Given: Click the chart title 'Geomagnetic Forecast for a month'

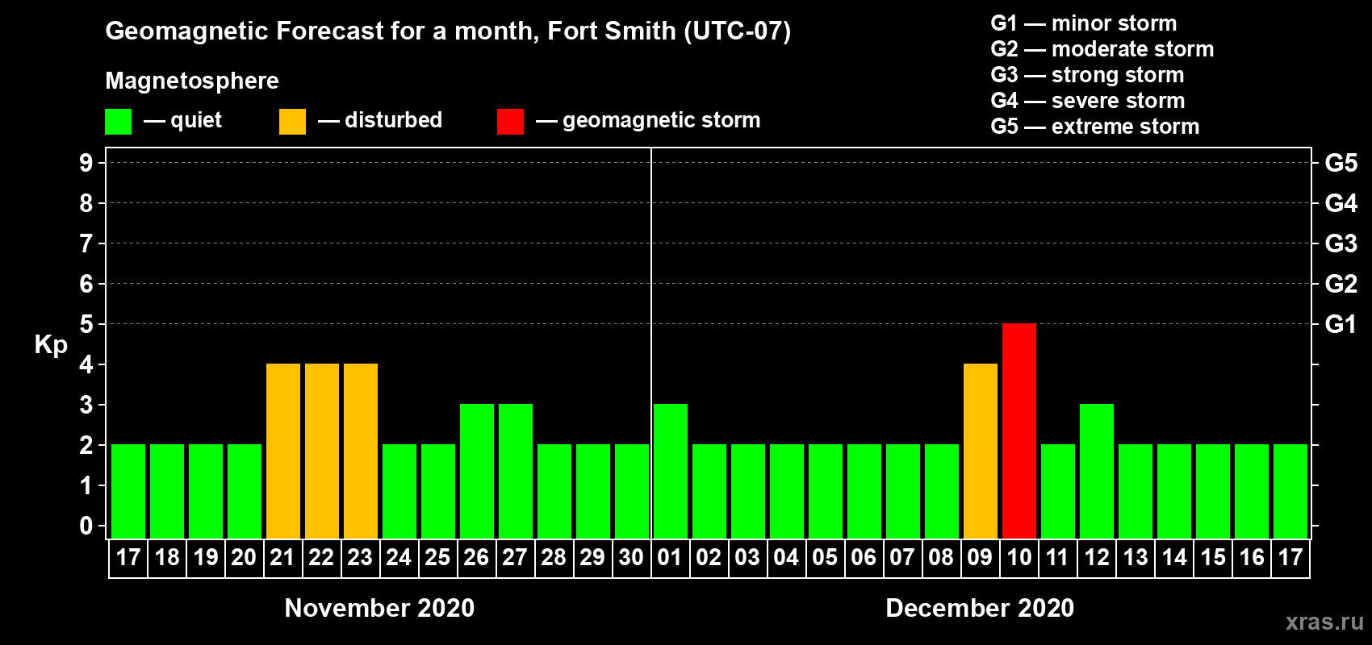Looking at the screenshot, I should pyautogui.click(x=322, y=31).
